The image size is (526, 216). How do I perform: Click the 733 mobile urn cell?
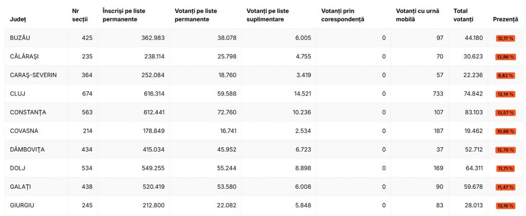438,94
